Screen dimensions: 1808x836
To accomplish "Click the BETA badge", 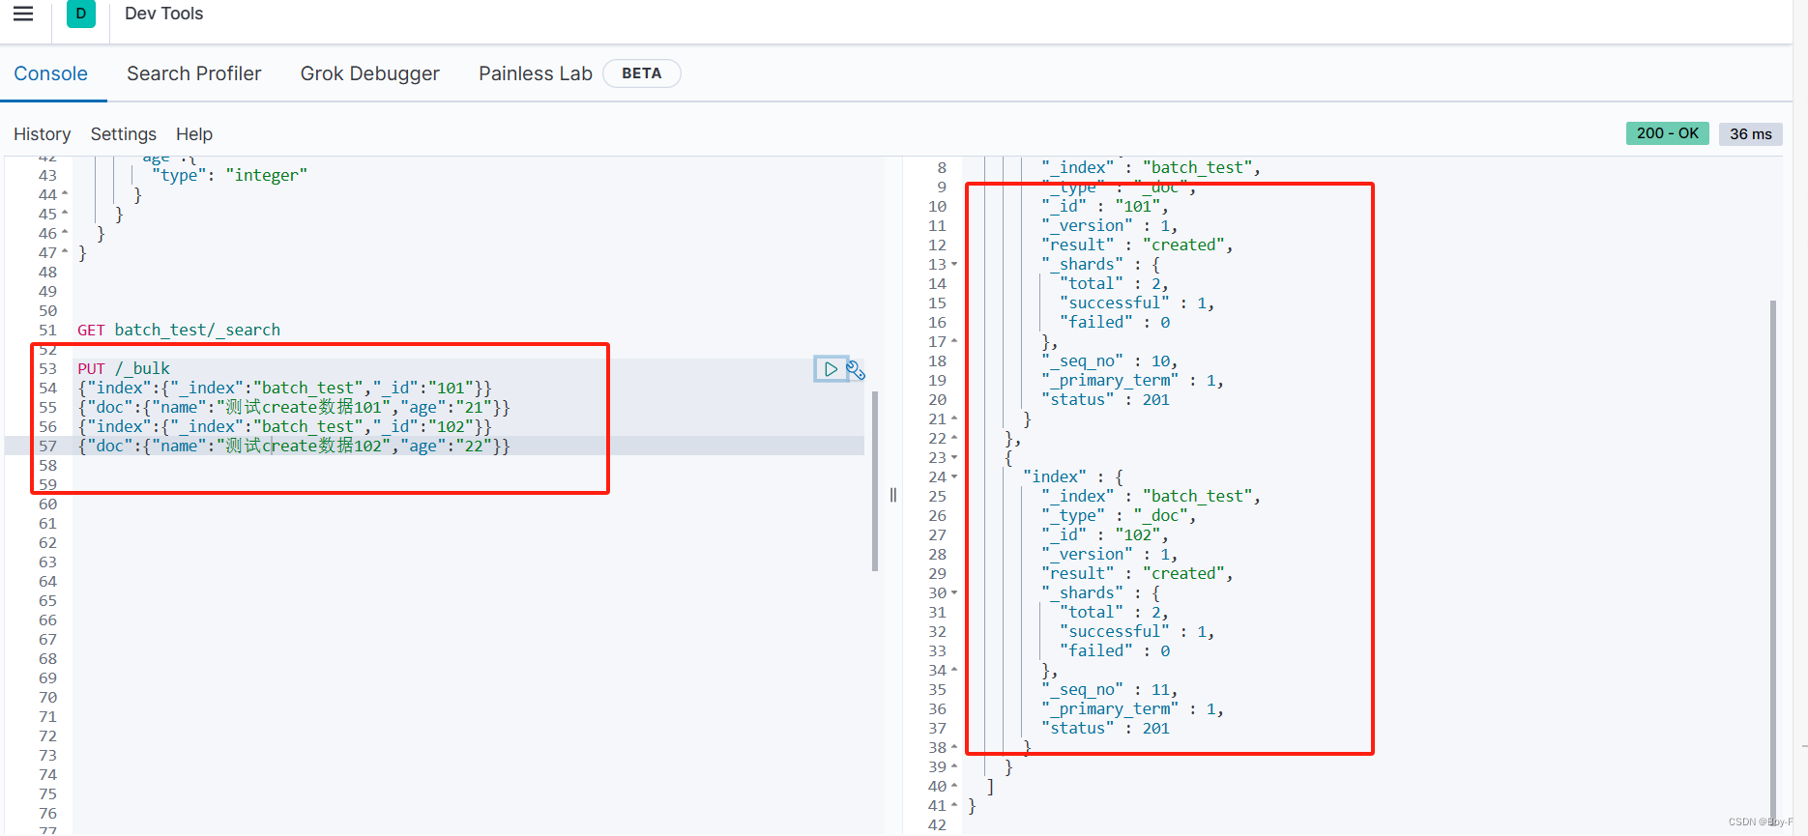I will [x=642, y=73].
